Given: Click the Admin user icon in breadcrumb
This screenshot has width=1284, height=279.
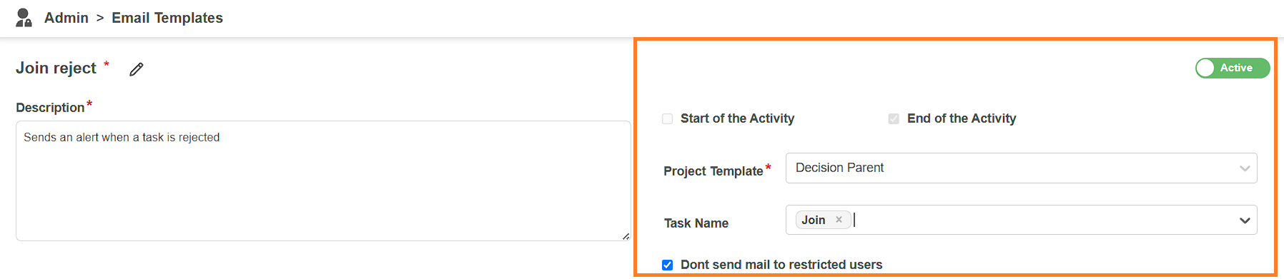Looking at the screenshot, I should click(x=24, y=18).
